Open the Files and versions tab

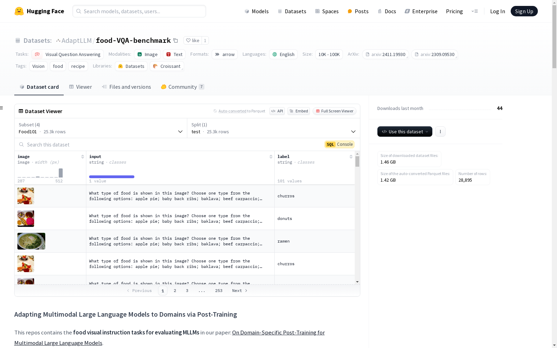tap(126, 87)
